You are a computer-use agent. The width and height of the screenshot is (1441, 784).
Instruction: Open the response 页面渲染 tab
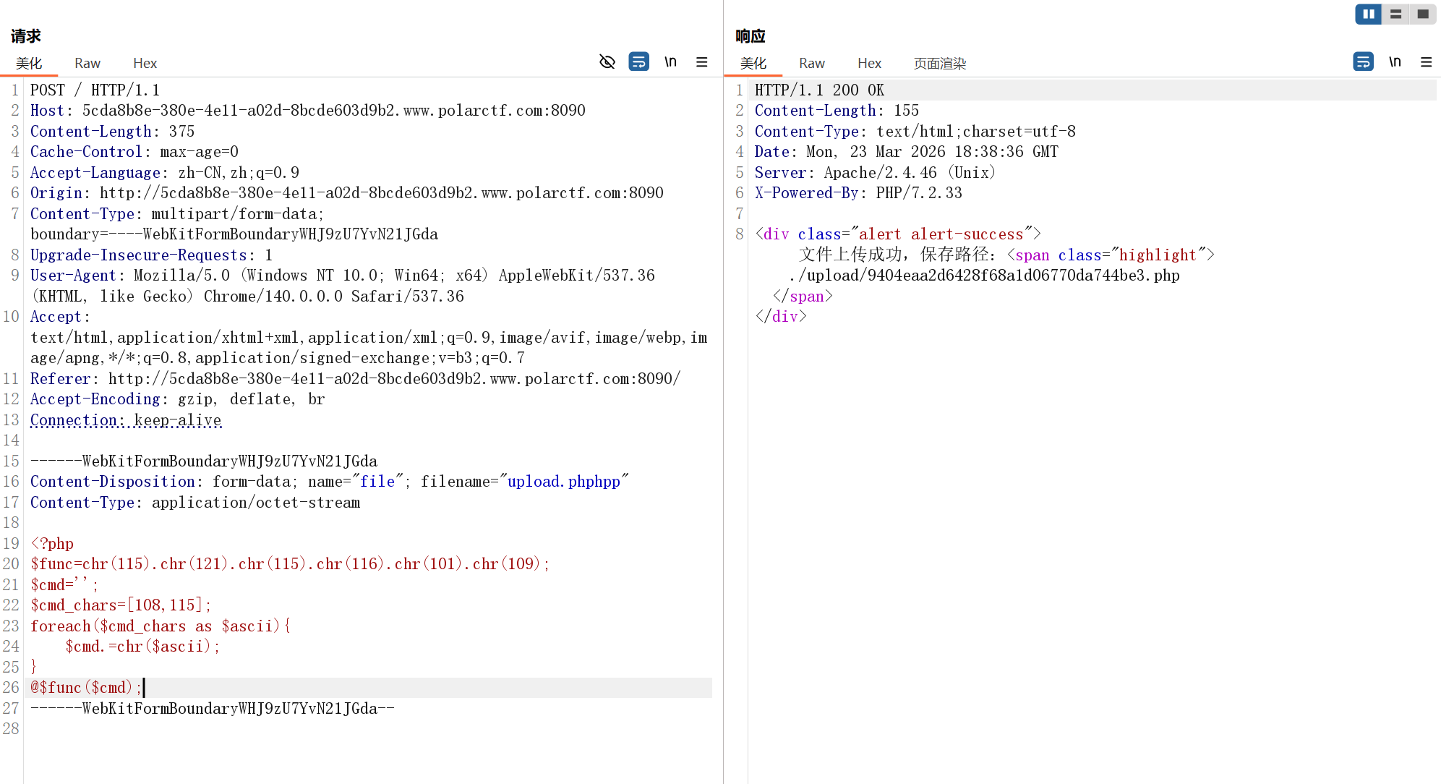[939, 64]
